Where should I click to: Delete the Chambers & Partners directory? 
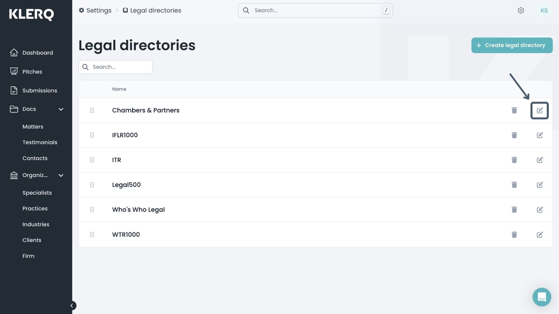(514, 110)
